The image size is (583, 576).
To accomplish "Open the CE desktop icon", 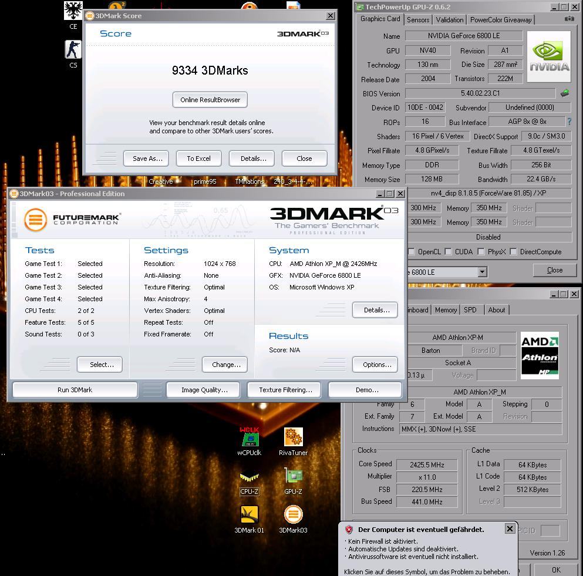I will pos(73,15).
